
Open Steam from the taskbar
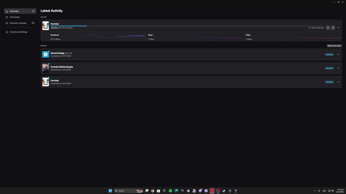point(224,191)
